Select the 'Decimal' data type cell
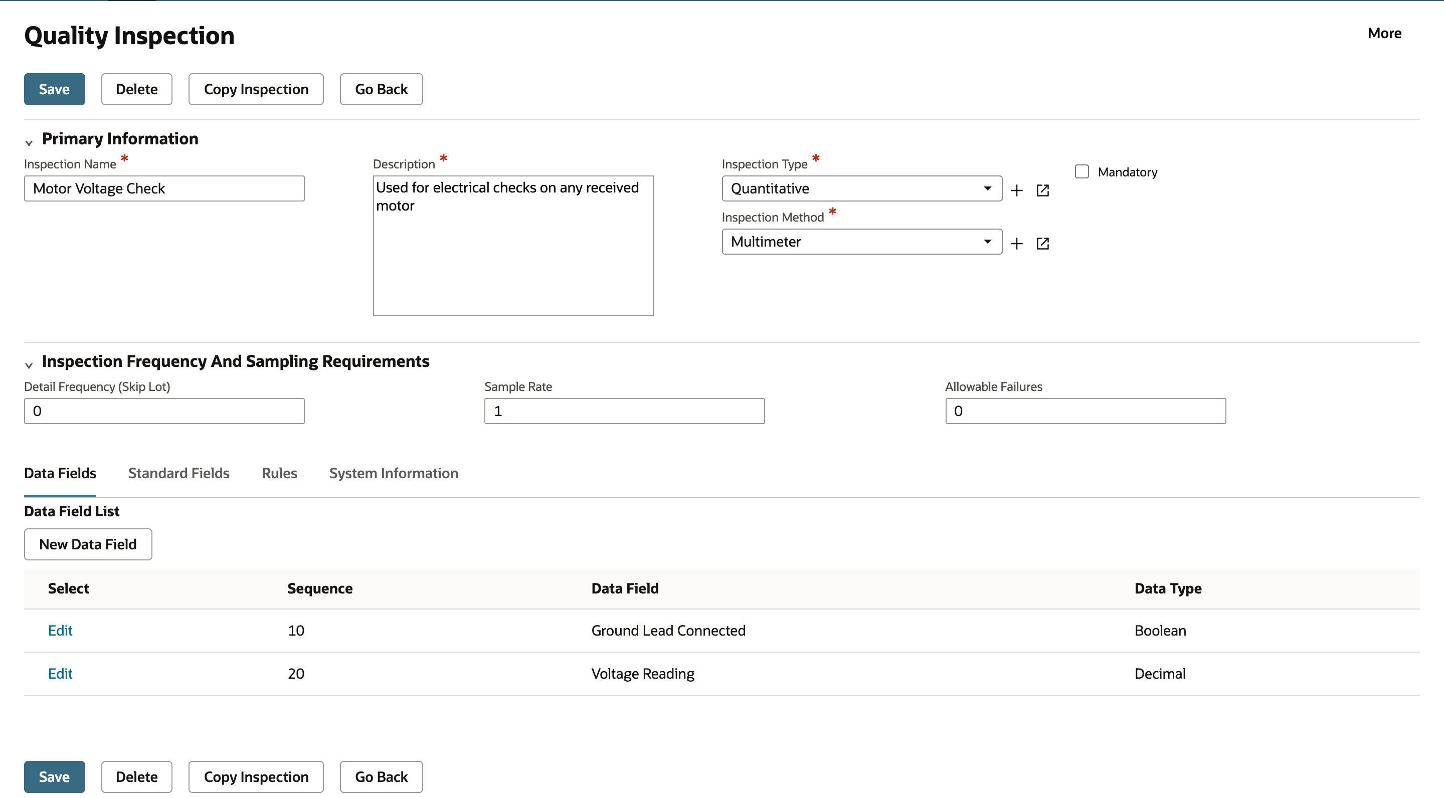Image resolution: width=1444 pixels, height=798 pixels. [1160, 674]
